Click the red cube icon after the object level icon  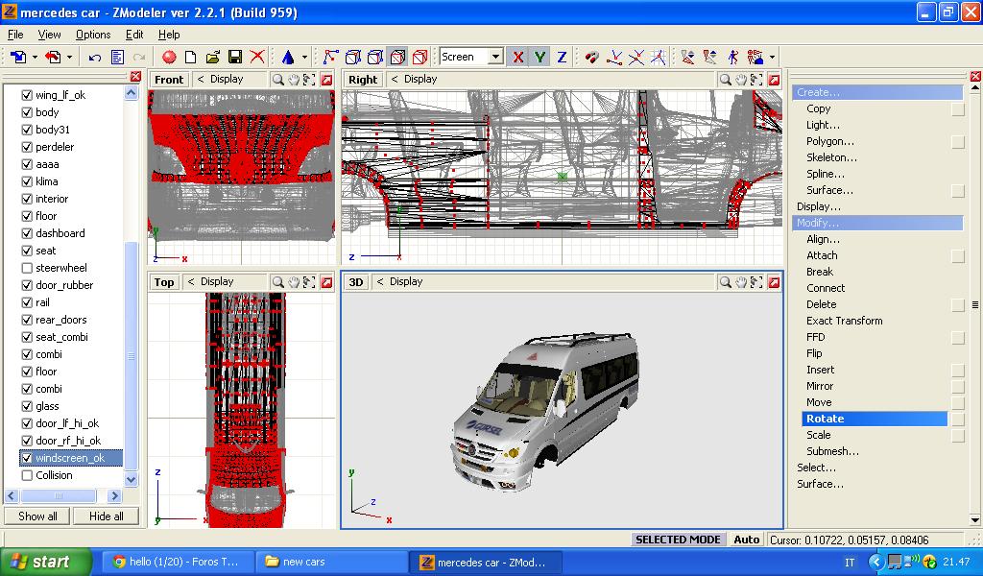coord(420,57)
